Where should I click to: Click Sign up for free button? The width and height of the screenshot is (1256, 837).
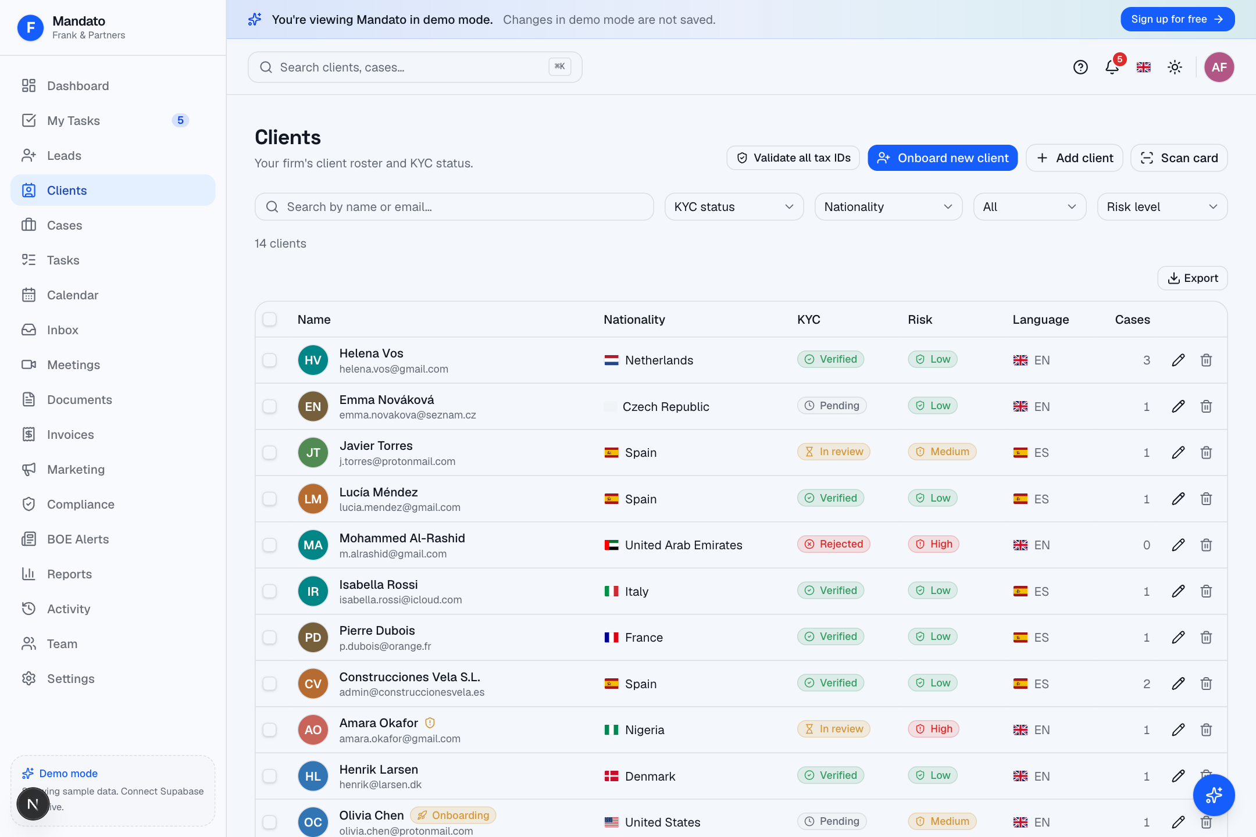[x=1177, y=19]
